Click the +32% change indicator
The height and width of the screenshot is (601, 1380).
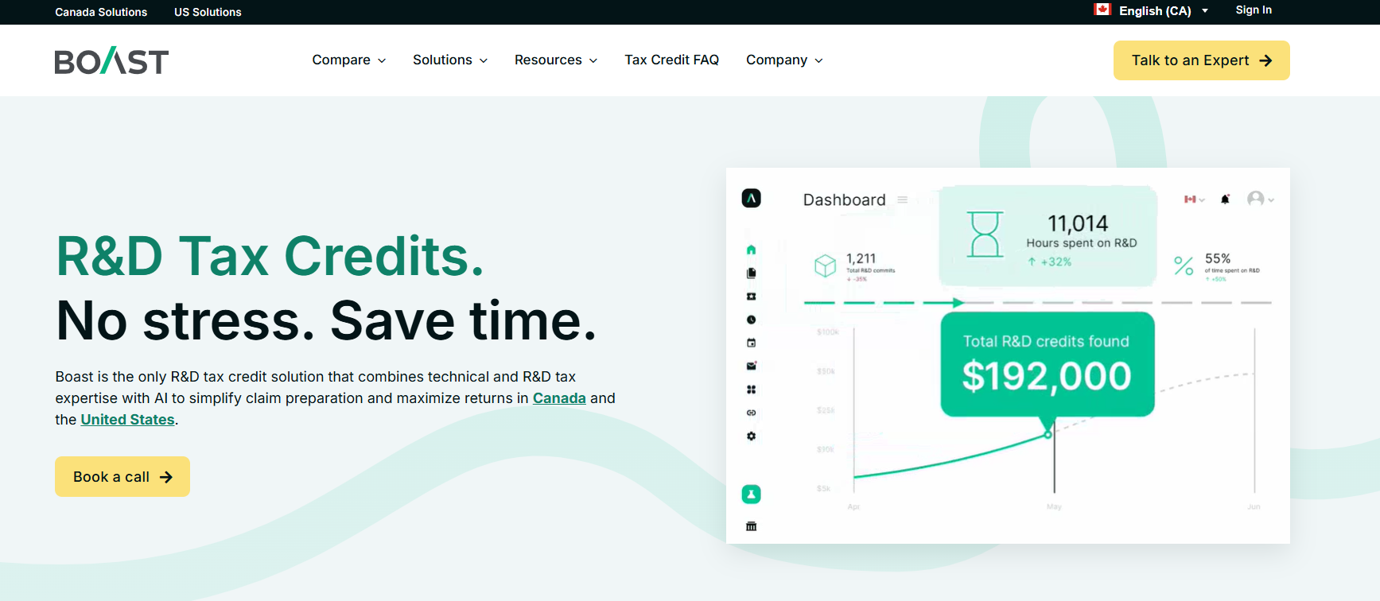point(1050,262)
